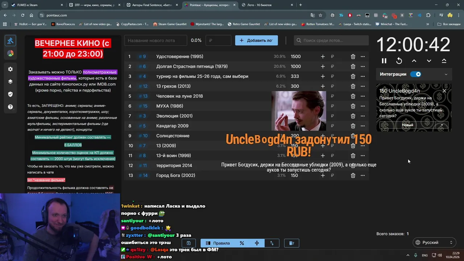This screenshot has height=261, width=464.
Task: Open the wheel of fortune sidebar icon
Action: (10, 53)
